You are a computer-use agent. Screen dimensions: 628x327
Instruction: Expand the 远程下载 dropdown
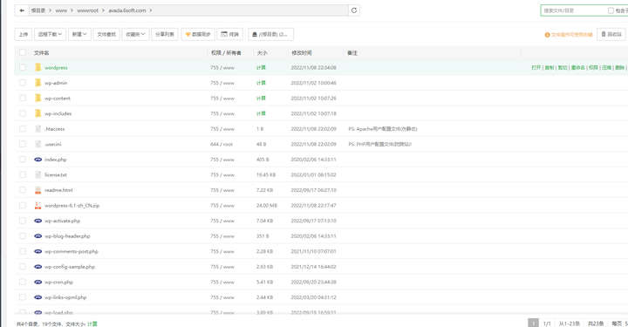tap(50, 34)
